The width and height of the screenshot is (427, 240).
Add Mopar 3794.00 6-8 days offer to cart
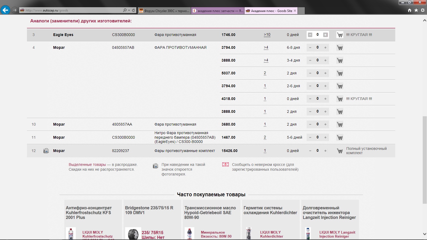point(340,48)
